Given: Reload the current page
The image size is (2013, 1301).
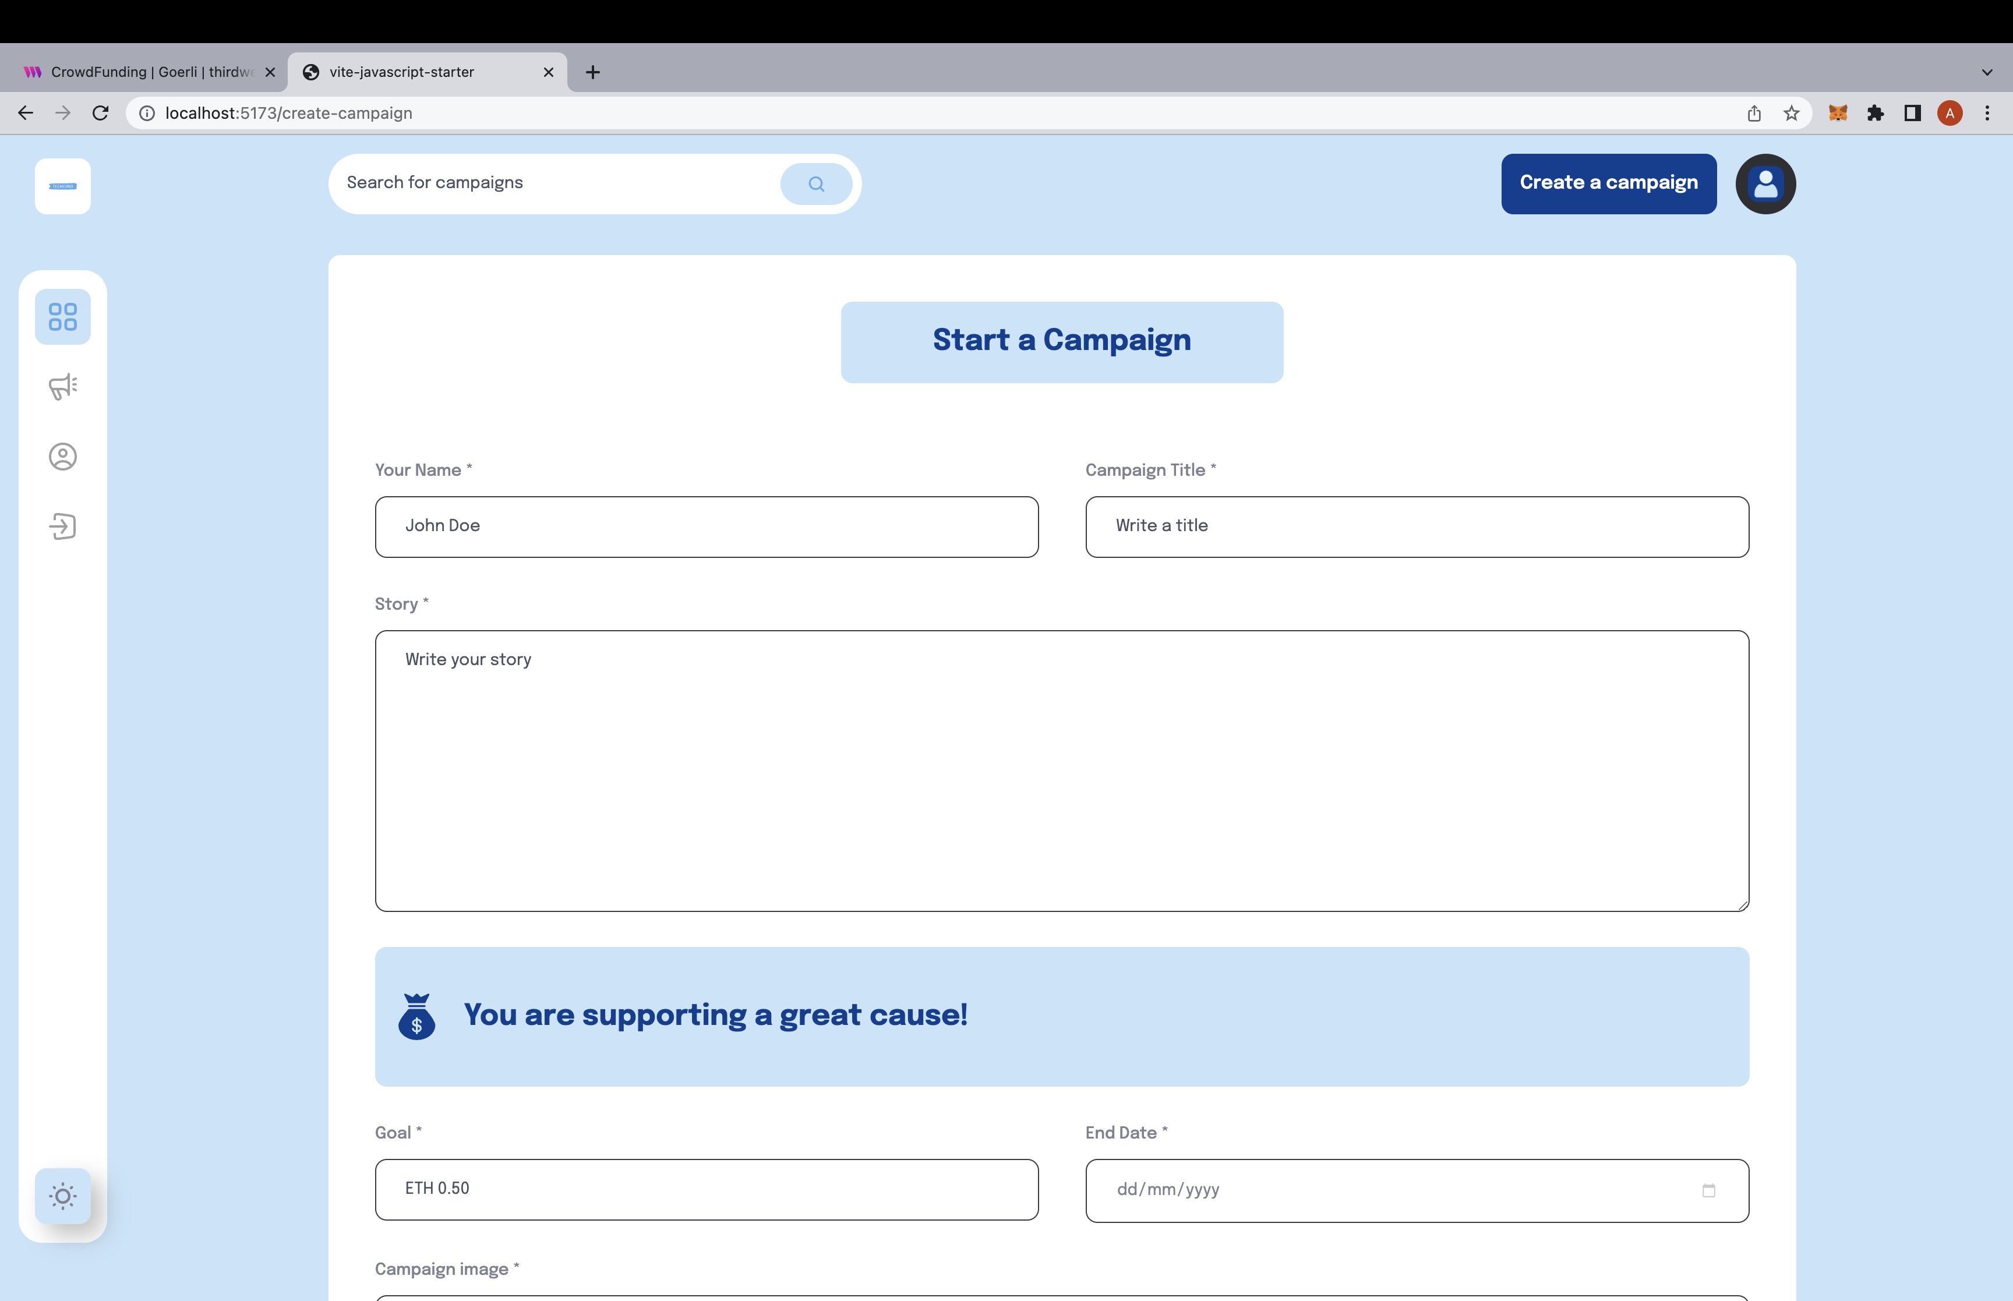Looking at the screenshot, I should pyautogui.click(x=101, y=113).
